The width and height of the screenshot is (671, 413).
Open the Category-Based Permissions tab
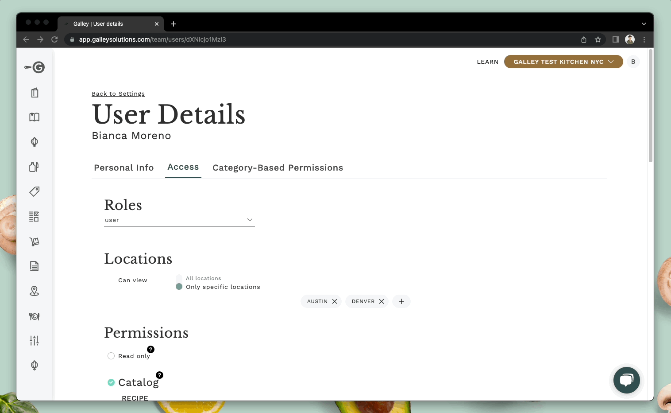pos(278,168)
